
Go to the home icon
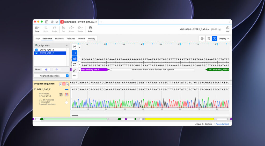(57, 22)
